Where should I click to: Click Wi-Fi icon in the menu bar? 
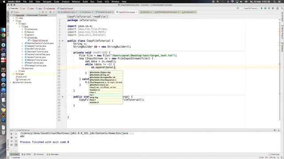(233, 2)
